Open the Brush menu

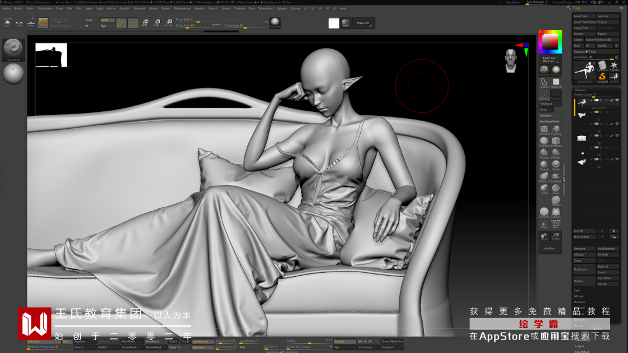click(x=18, y=8)
